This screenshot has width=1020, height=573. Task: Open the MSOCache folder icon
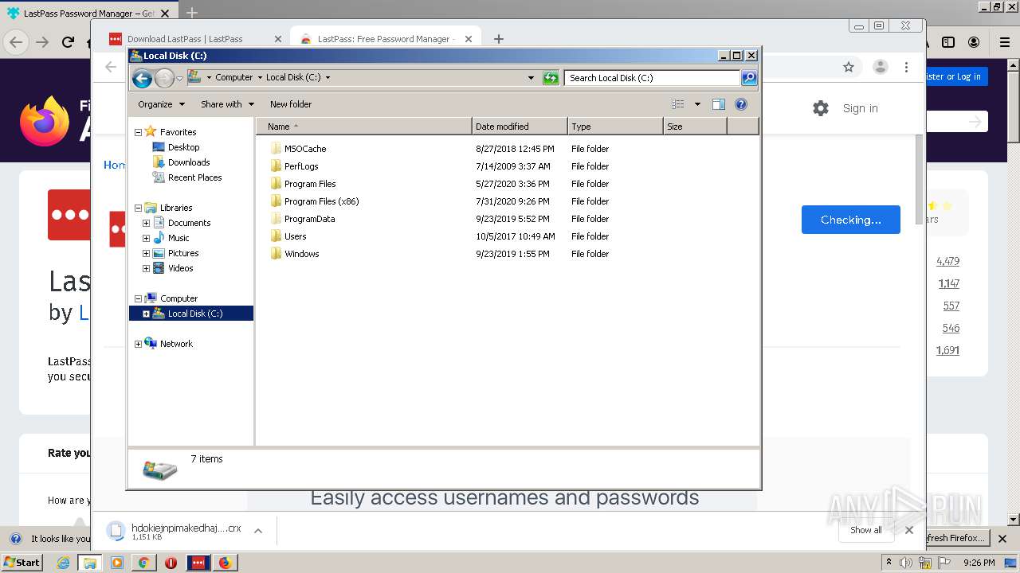(x=277, y=149)
